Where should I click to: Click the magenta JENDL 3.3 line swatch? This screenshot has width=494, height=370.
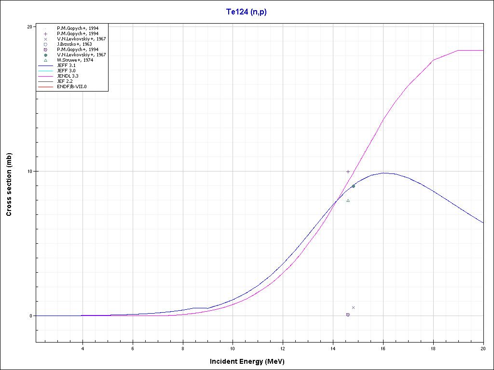45,76
